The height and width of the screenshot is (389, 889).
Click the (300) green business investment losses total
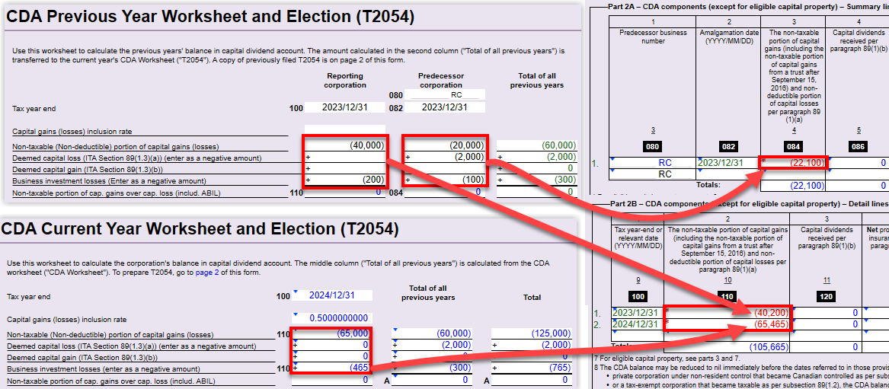click(537, 180)
